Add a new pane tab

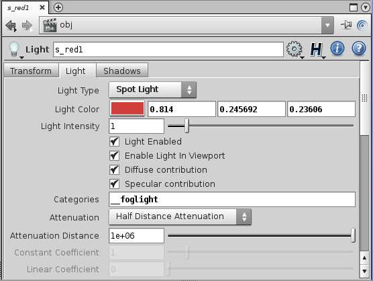(x=58, y=7)
